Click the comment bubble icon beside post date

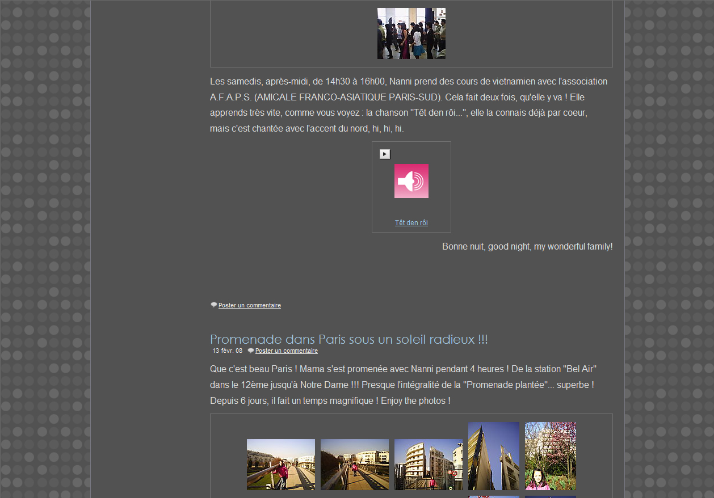(250, 351)
